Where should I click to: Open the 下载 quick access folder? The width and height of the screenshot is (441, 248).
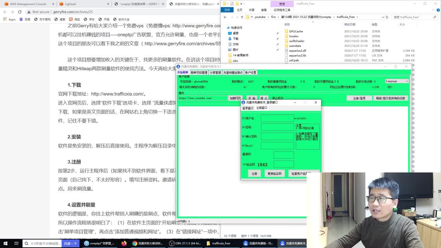click(x=236, y=39)
